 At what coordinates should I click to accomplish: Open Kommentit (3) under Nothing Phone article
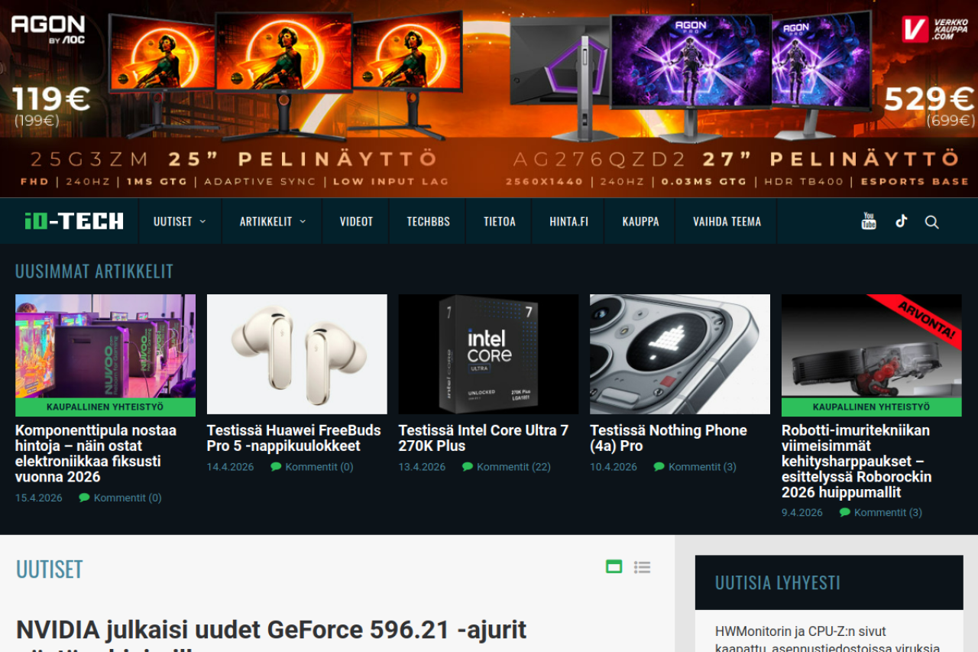coord(702,467)
